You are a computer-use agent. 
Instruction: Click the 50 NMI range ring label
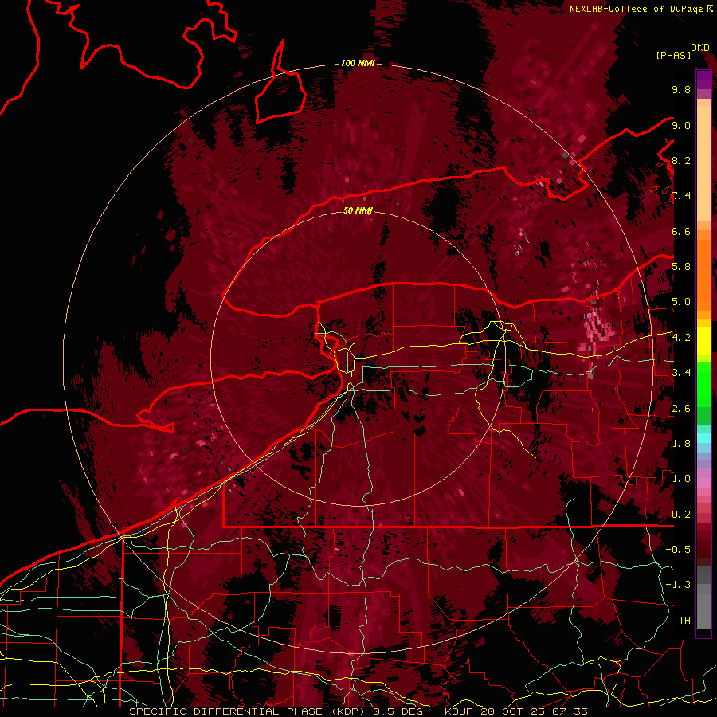(x=358, y=210)
